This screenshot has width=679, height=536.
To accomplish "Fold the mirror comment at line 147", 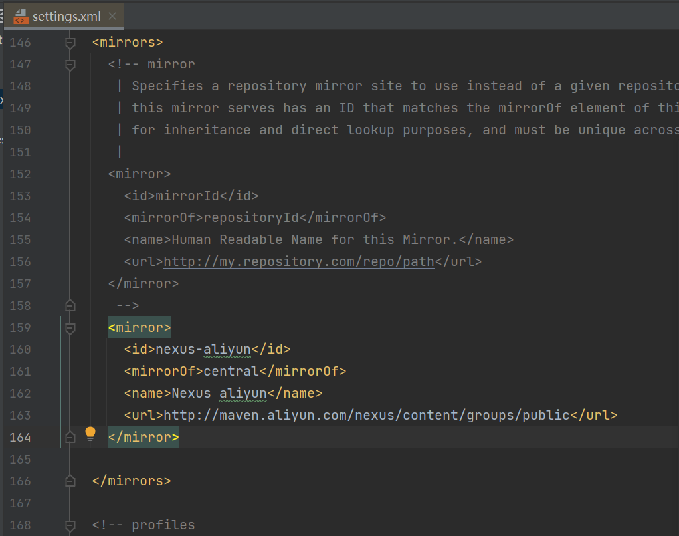I will point(70,65).
